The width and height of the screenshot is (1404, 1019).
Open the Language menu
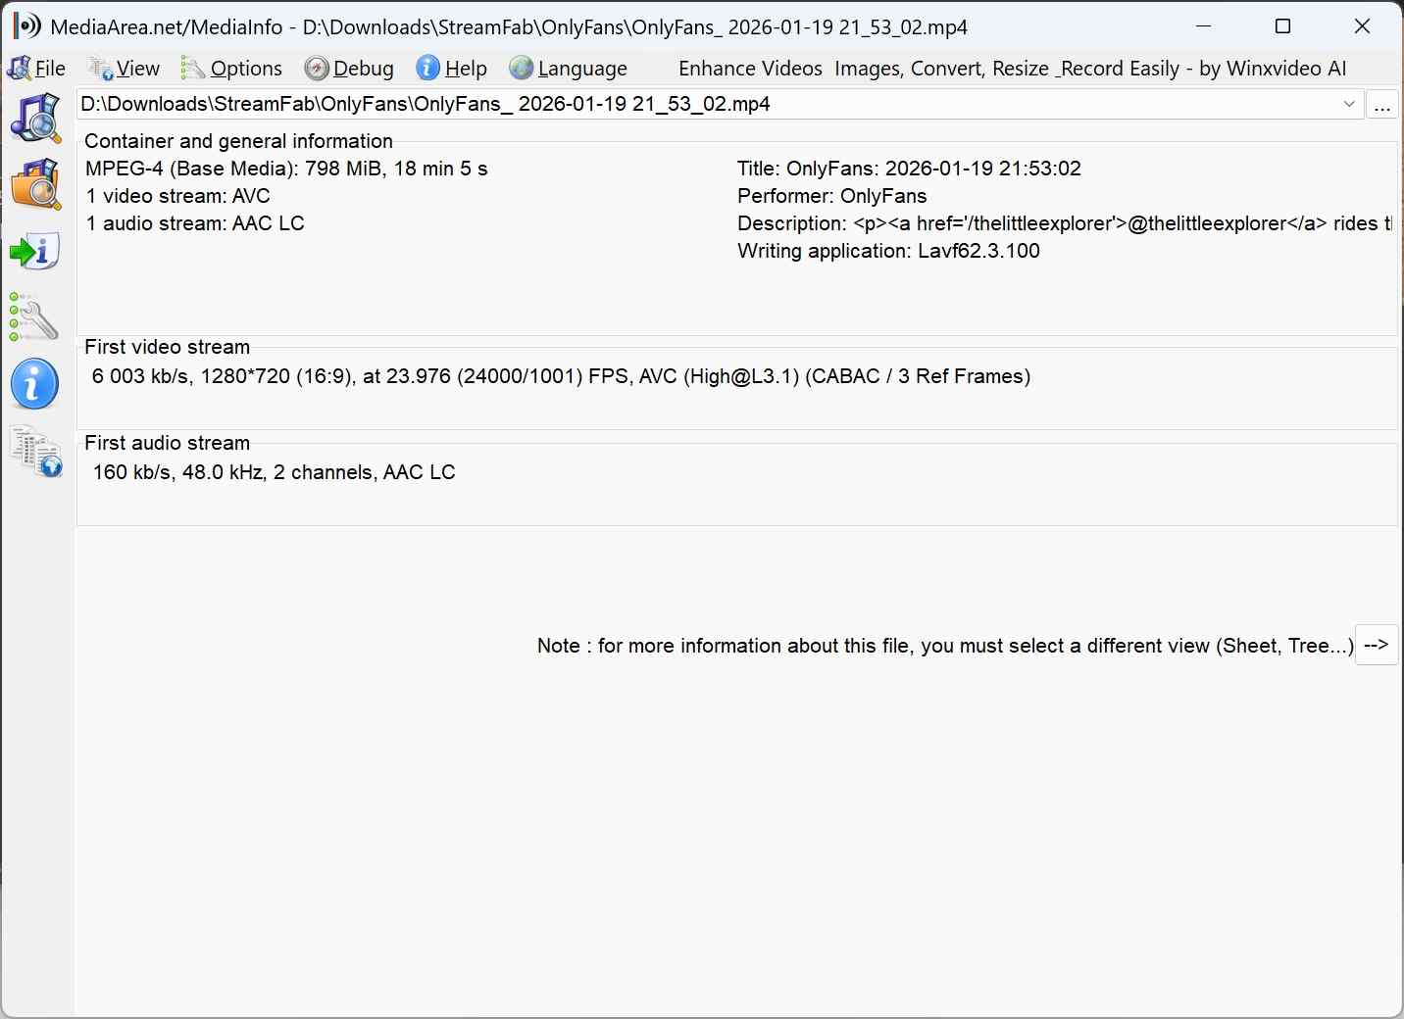pyautogui.click(x=569, y=69)
